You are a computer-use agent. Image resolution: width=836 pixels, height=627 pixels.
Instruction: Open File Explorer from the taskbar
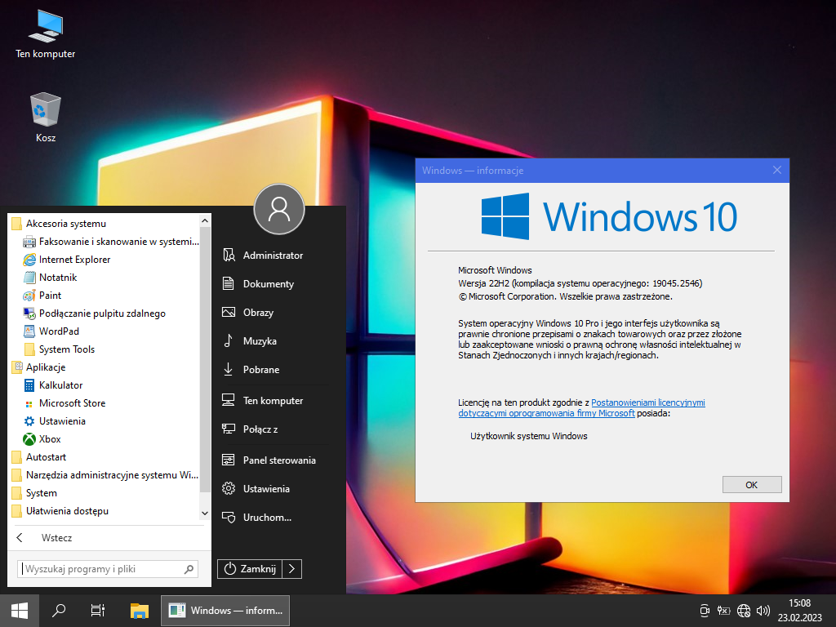140,611
